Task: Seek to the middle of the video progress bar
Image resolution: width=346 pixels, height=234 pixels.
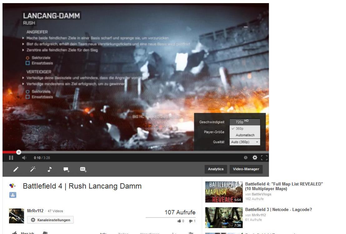Action: 136,152
